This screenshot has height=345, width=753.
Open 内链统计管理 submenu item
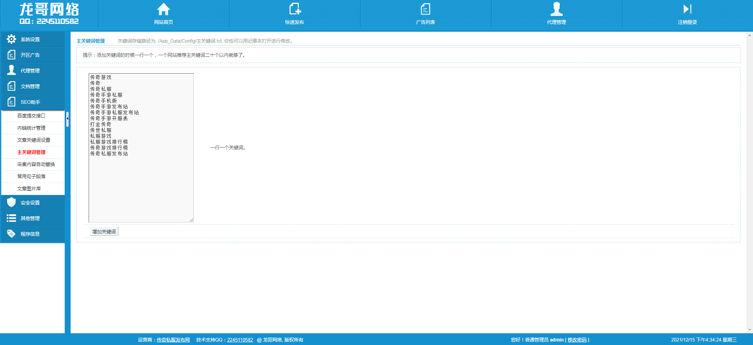pos(31,128)
